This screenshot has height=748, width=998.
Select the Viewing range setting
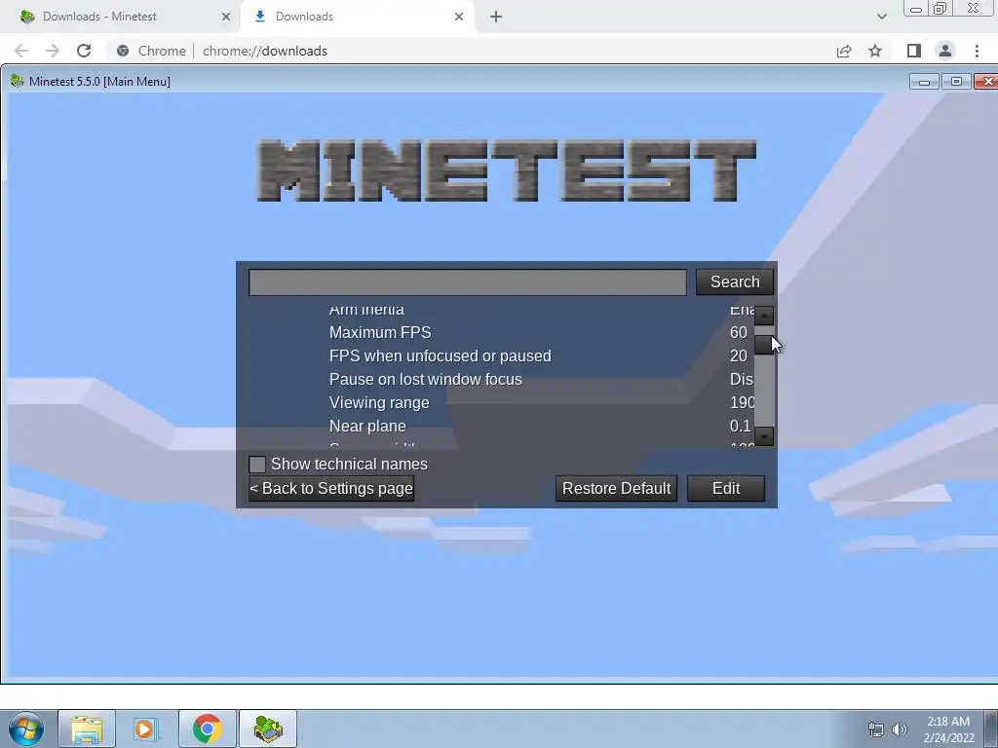pos(501,402)
